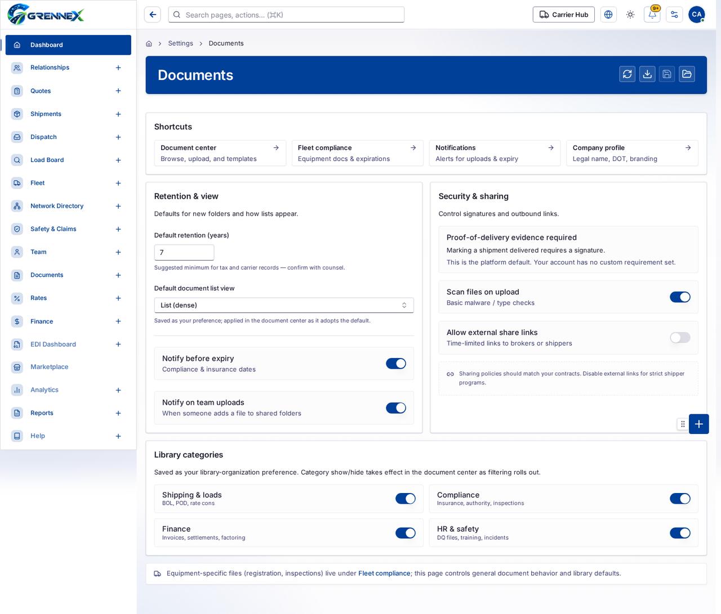721x614 pixels.
Task: Click the Load Board search icon in sidebar
Action: 17,160
